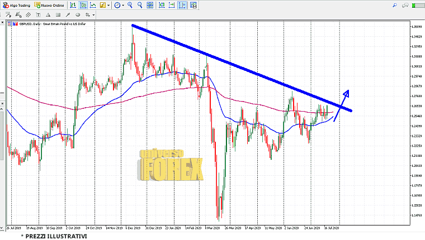Expand the additional objects dropdown arrow
Image resolution: width=425 pixels, height=240 pixels.
click(x=93, y=15)
